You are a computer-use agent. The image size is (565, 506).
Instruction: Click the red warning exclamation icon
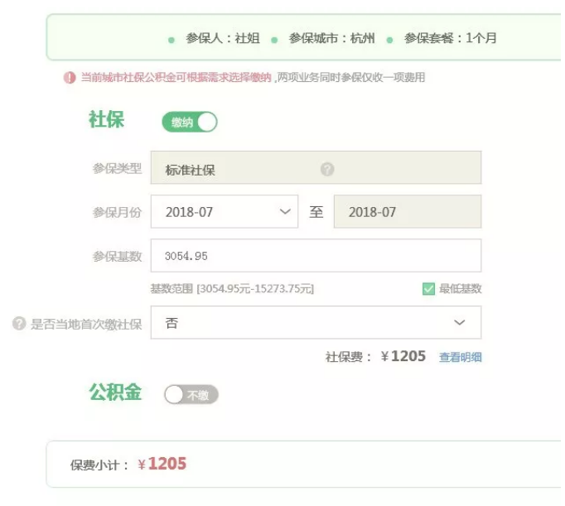[70, 77]
